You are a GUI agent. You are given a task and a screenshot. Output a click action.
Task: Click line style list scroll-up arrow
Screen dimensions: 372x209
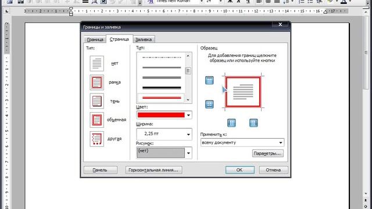188,56
